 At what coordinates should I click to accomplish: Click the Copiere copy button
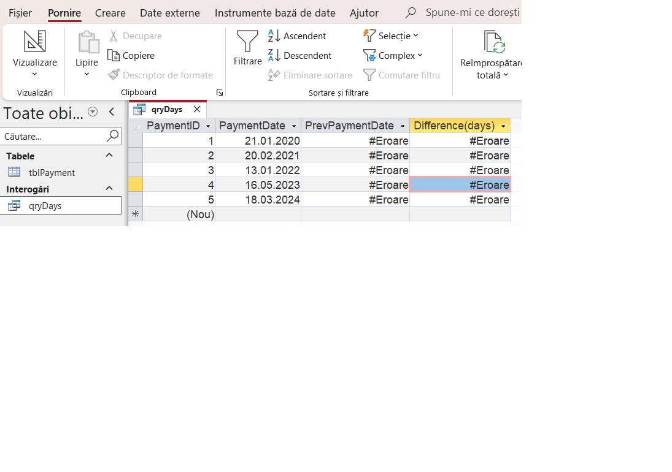coord(131,56)
